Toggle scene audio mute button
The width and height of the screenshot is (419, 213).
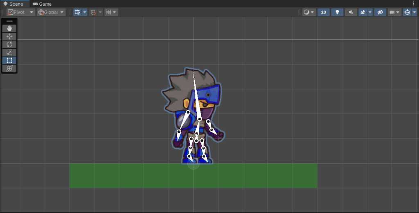(351, 12)
